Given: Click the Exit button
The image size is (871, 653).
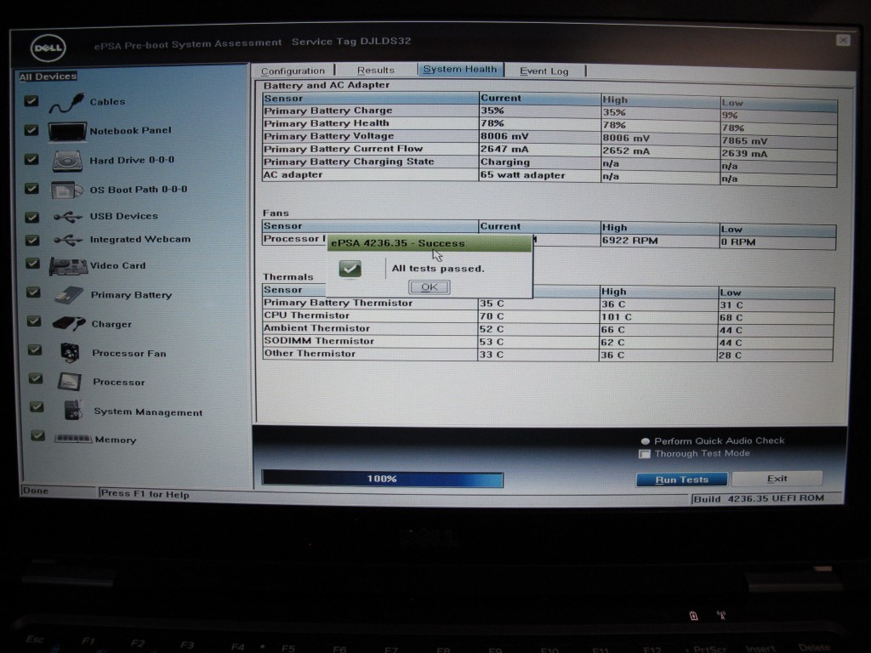Looking at the screenshot, I should pyautogui.click(x=777, y=479).
